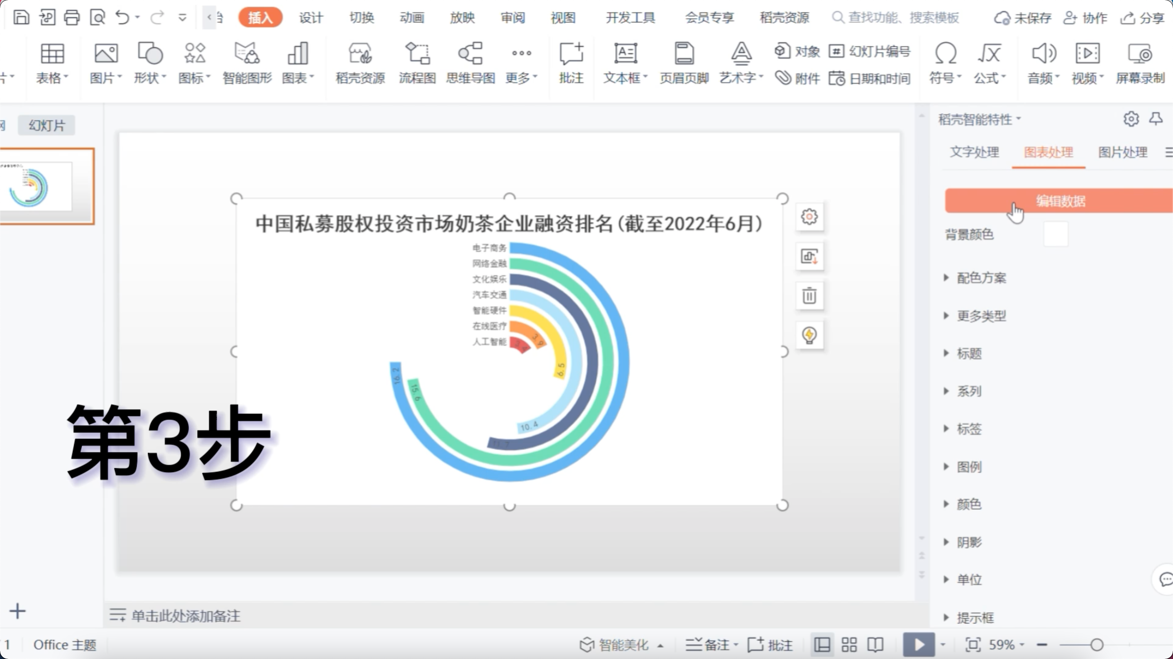
Task: Open the 放映 slideshow tab
Action: [462, 18]
